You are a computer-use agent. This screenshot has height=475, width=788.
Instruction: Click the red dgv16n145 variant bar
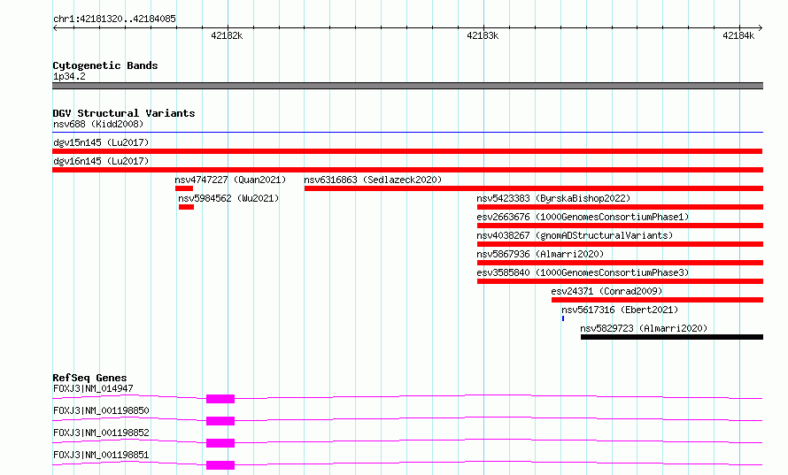(407, 170)
